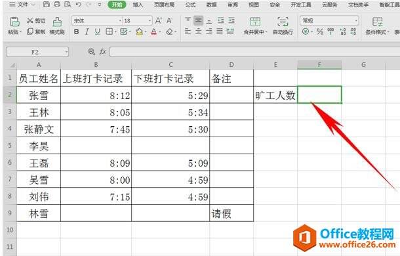This screenshot has height=256, width=400.
Task: Click the Cut scissors icon
Action: pyautogui.click(x=30, y=21)
